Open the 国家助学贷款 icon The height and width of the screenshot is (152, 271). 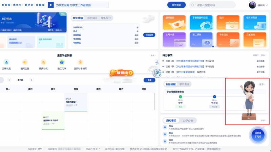tap(80, 62)
